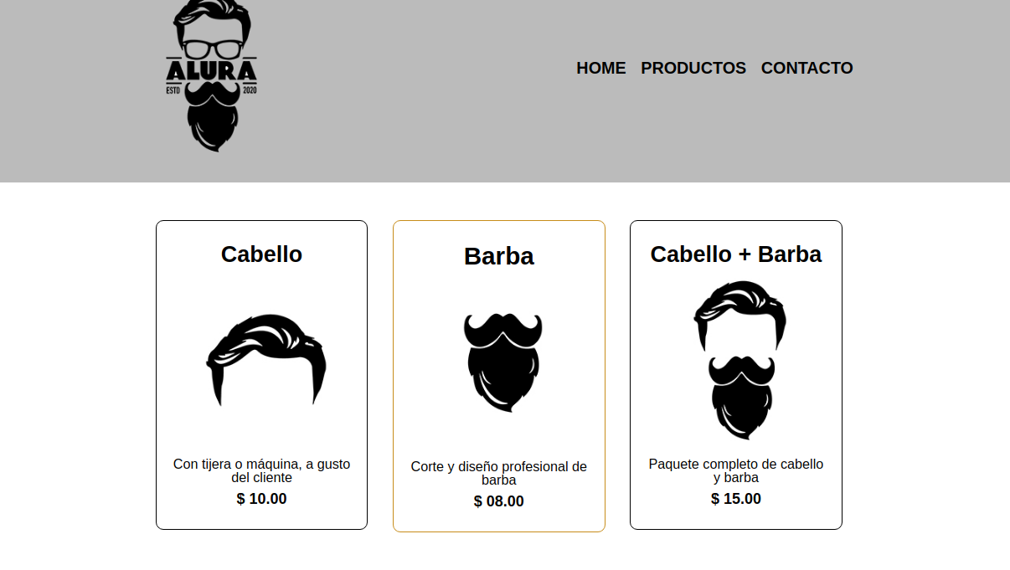
Task: Click the beard part of the combo icon
Action: pyautogui.click(x=741, y=398)
